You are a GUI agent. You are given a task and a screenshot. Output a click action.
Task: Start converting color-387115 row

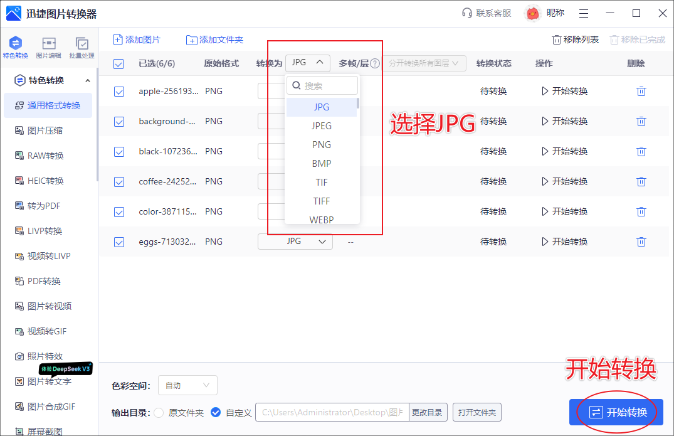[x=564, y=211]
